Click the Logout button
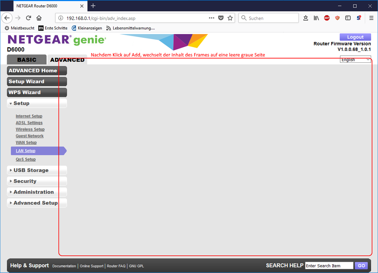 (x=355, y=37)
